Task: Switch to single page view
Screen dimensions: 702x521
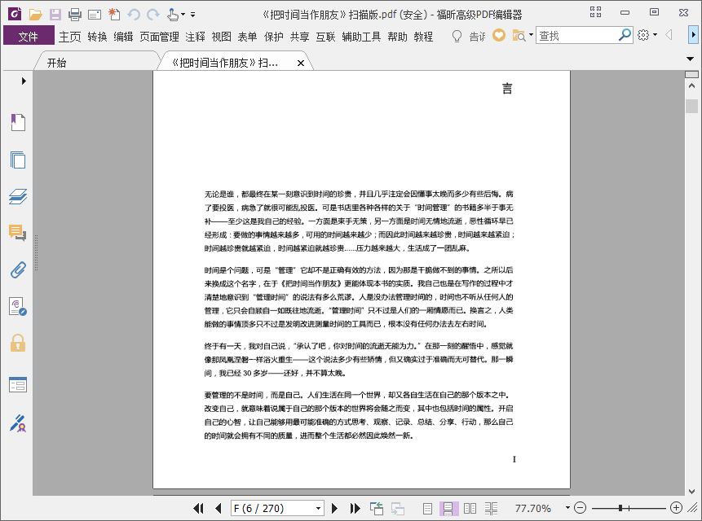Action: 427,508
